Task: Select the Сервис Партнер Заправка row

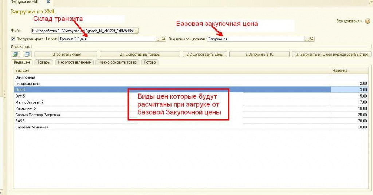Action: point(191,115)
